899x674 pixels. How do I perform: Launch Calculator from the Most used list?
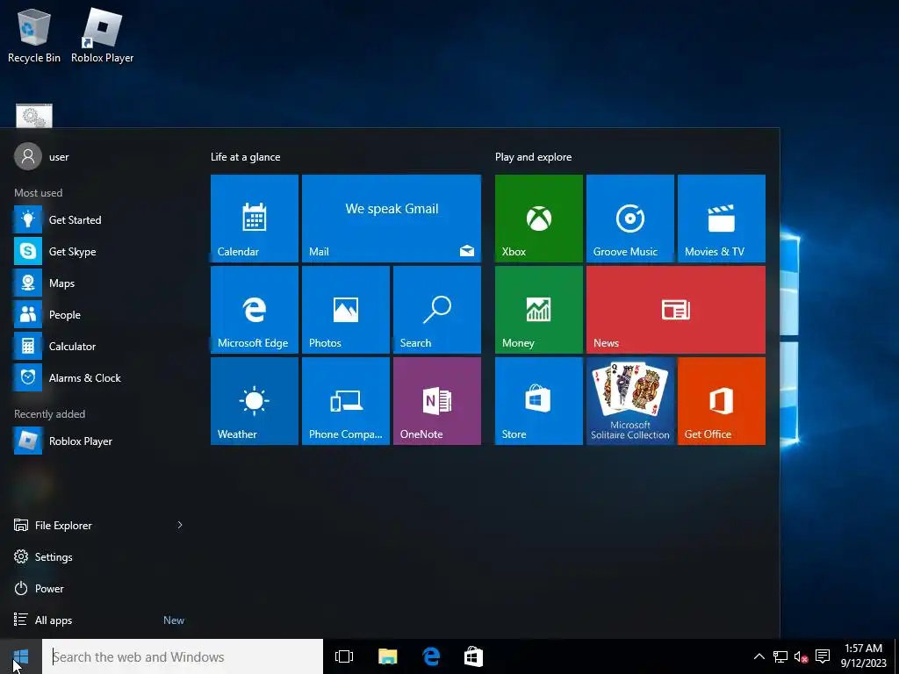(x=98, y=346)
